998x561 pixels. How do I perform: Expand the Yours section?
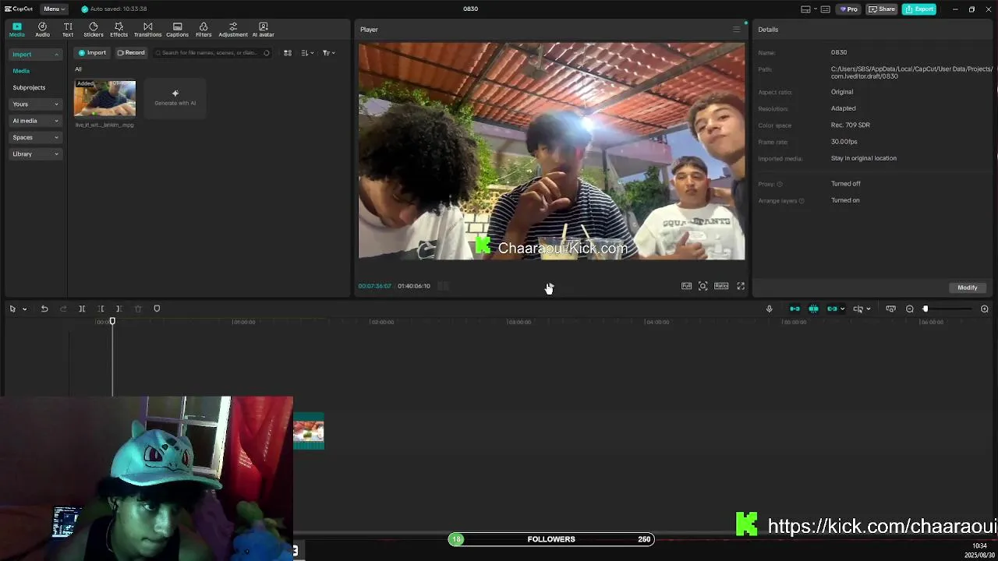coord(35,104)
